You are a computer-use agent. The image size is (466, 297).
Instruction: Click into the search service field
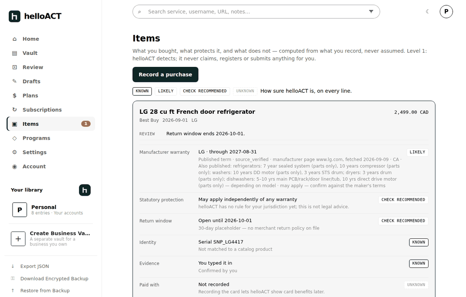256,12
